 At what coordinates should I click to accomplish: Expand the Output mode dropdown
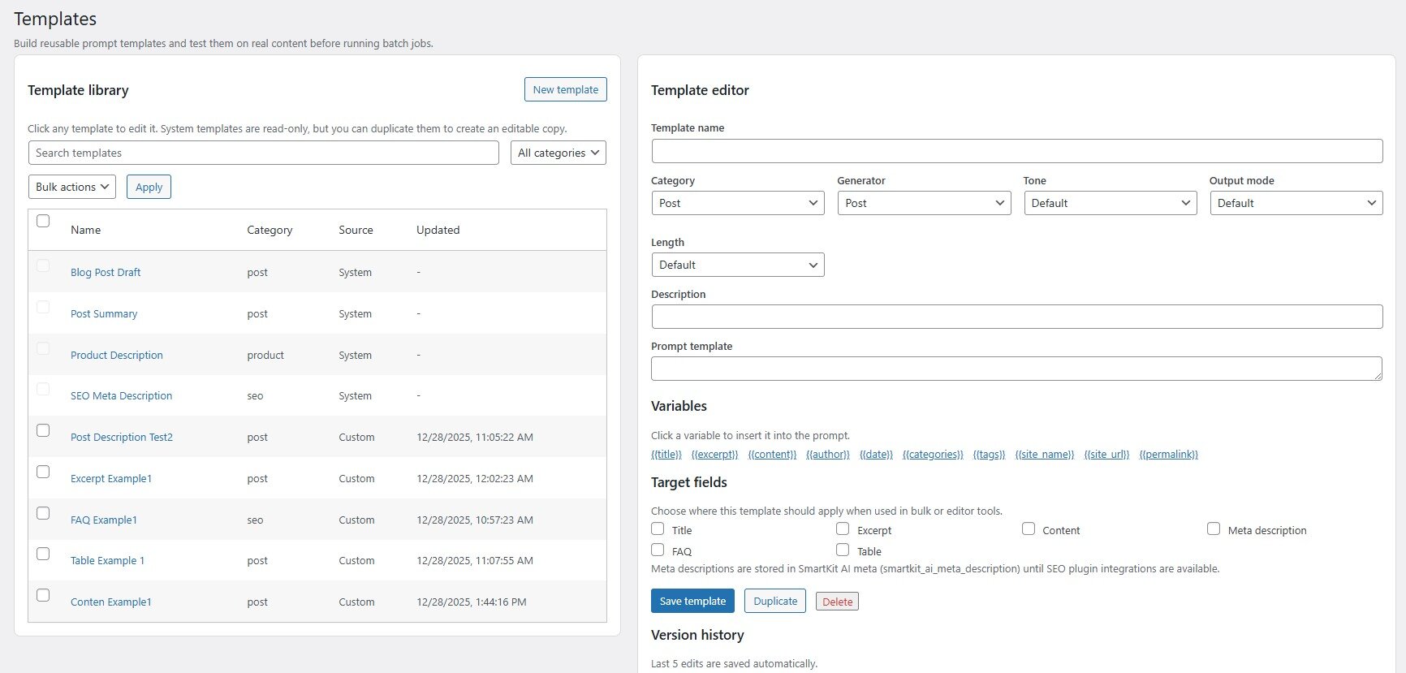point(1296,203)
